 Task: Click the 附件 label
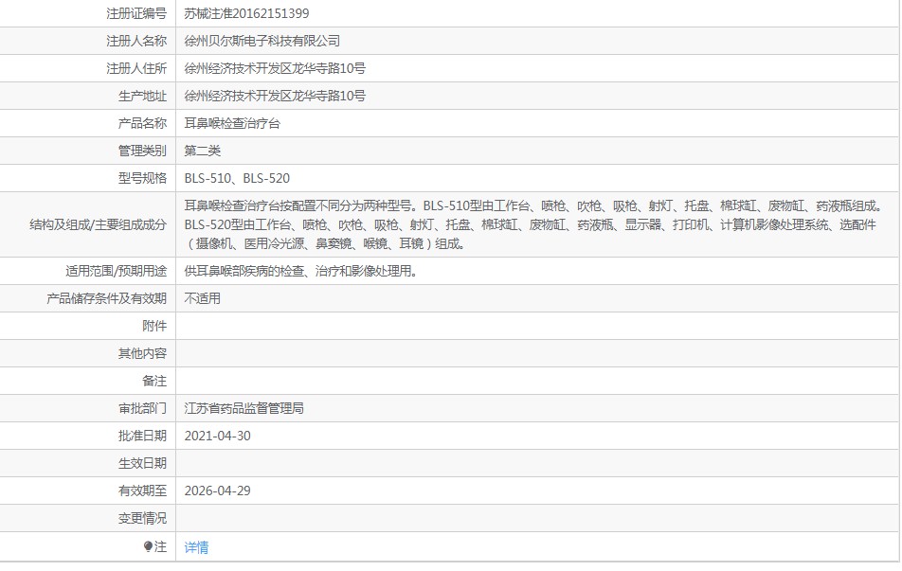click(x=154, y=326)
